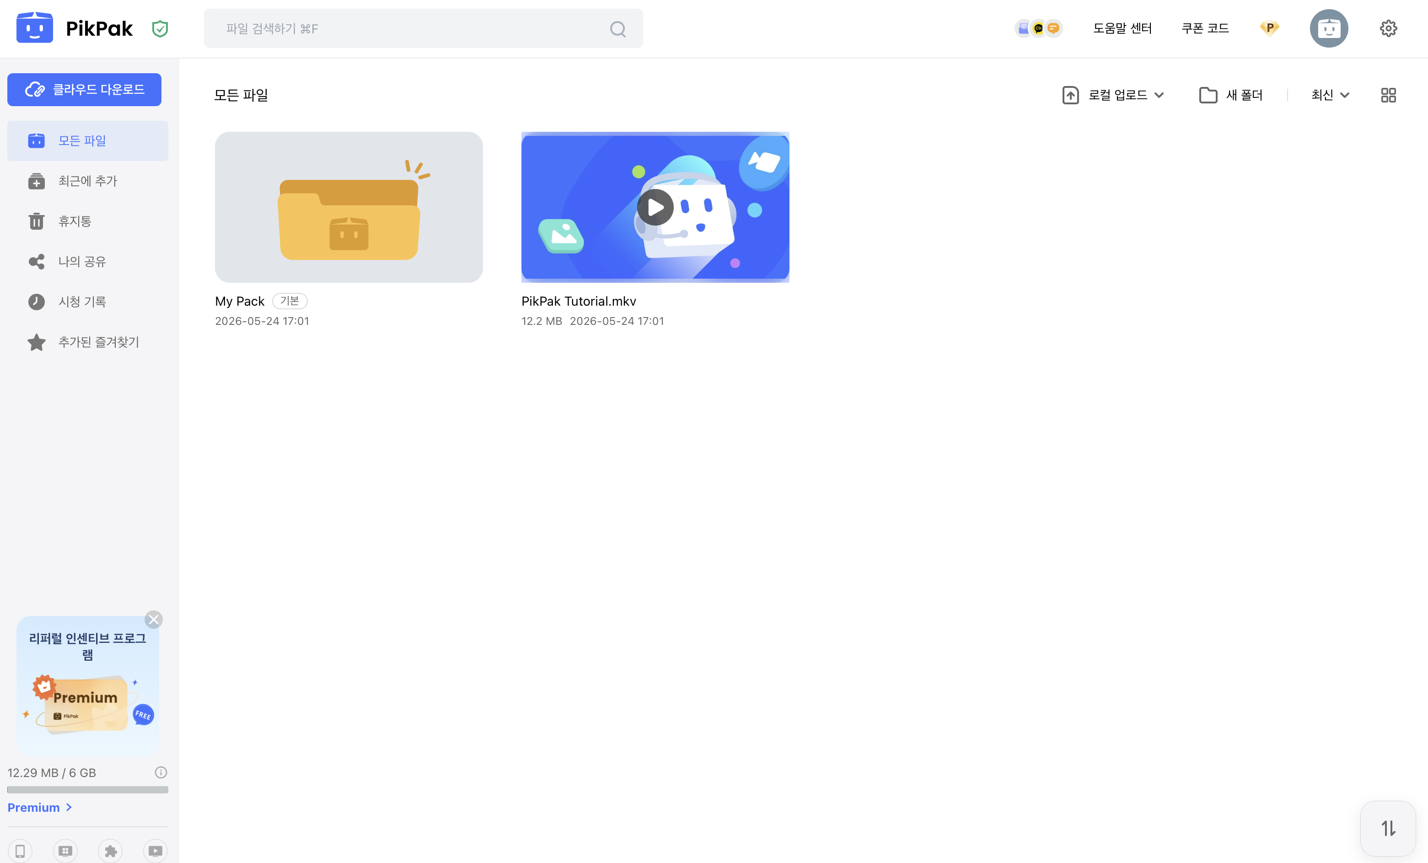Open watch history via the clock icon
Viewport: 1428px width, 863px height.
(x=37, y=302)
